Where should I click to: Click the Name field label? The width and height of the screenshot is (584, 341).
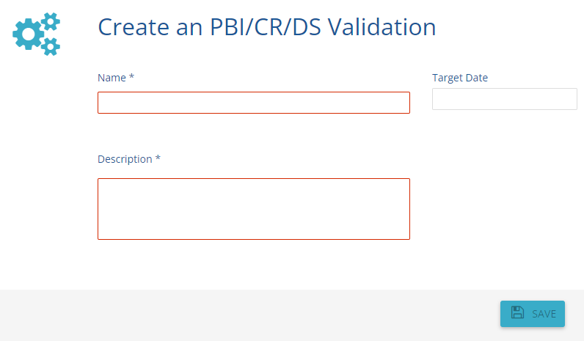click(x=112, y=78)
